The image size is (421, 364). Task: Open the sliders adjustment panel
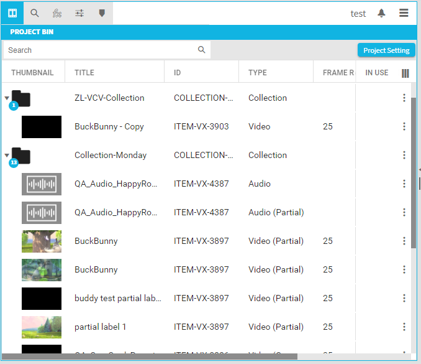pyautogui.click(x=79, y=13)
